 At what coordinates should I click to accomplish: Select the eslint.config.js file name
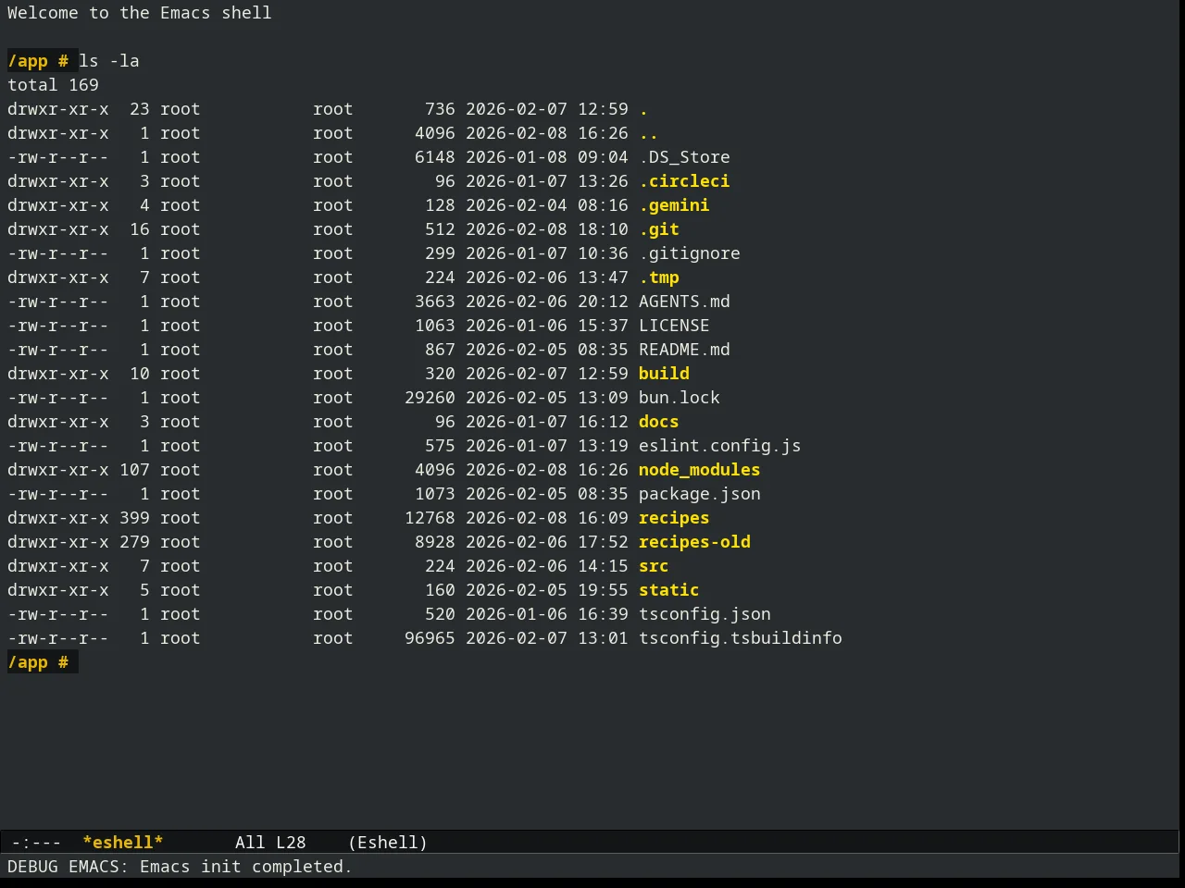[x=720, y=446]
